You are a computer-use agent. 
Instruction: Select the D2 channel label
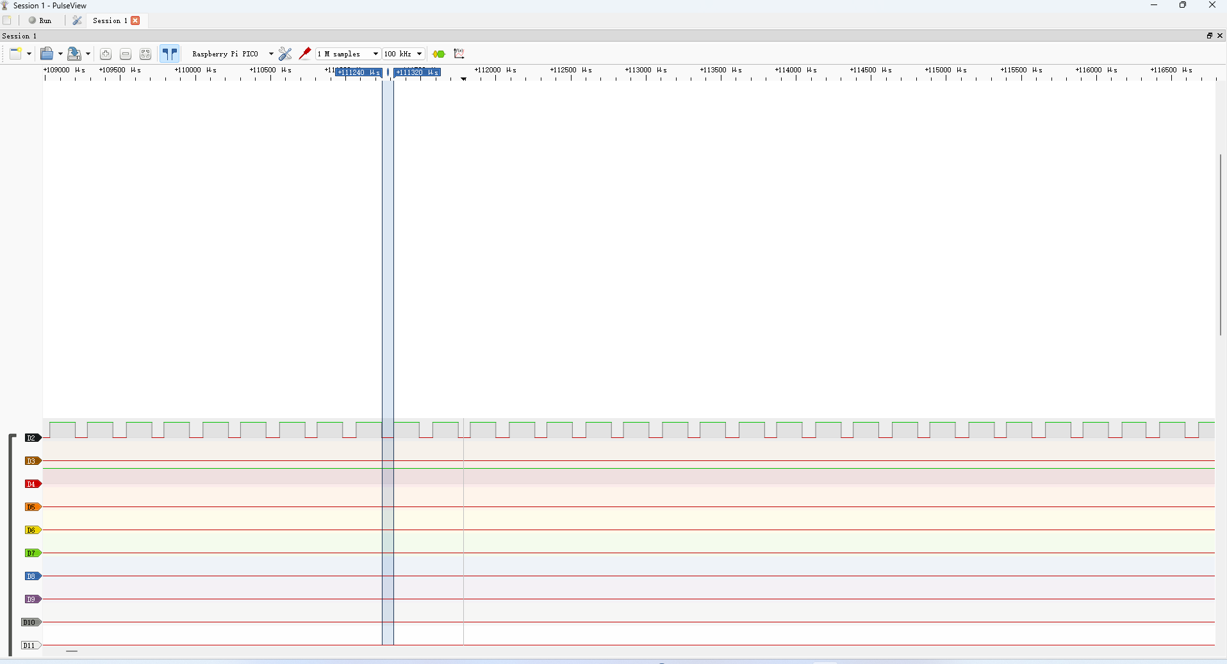click(33, 438)
